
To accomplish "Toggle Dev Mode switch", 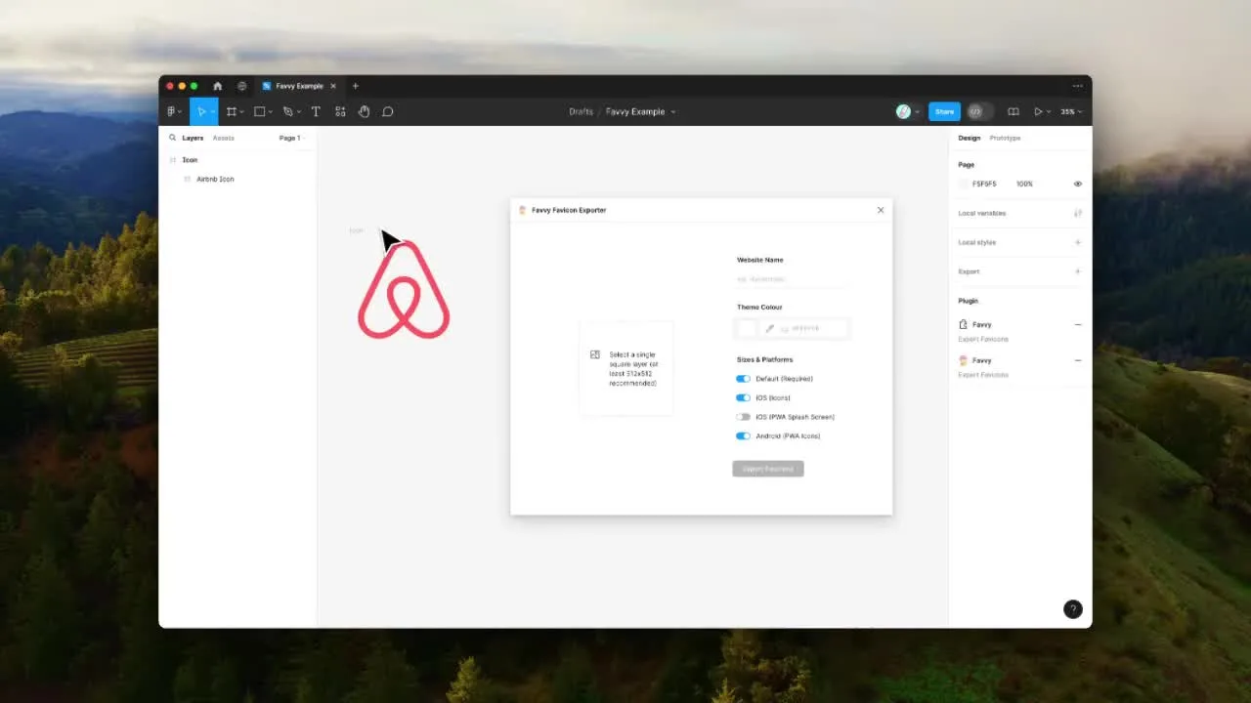I will 978,111.
